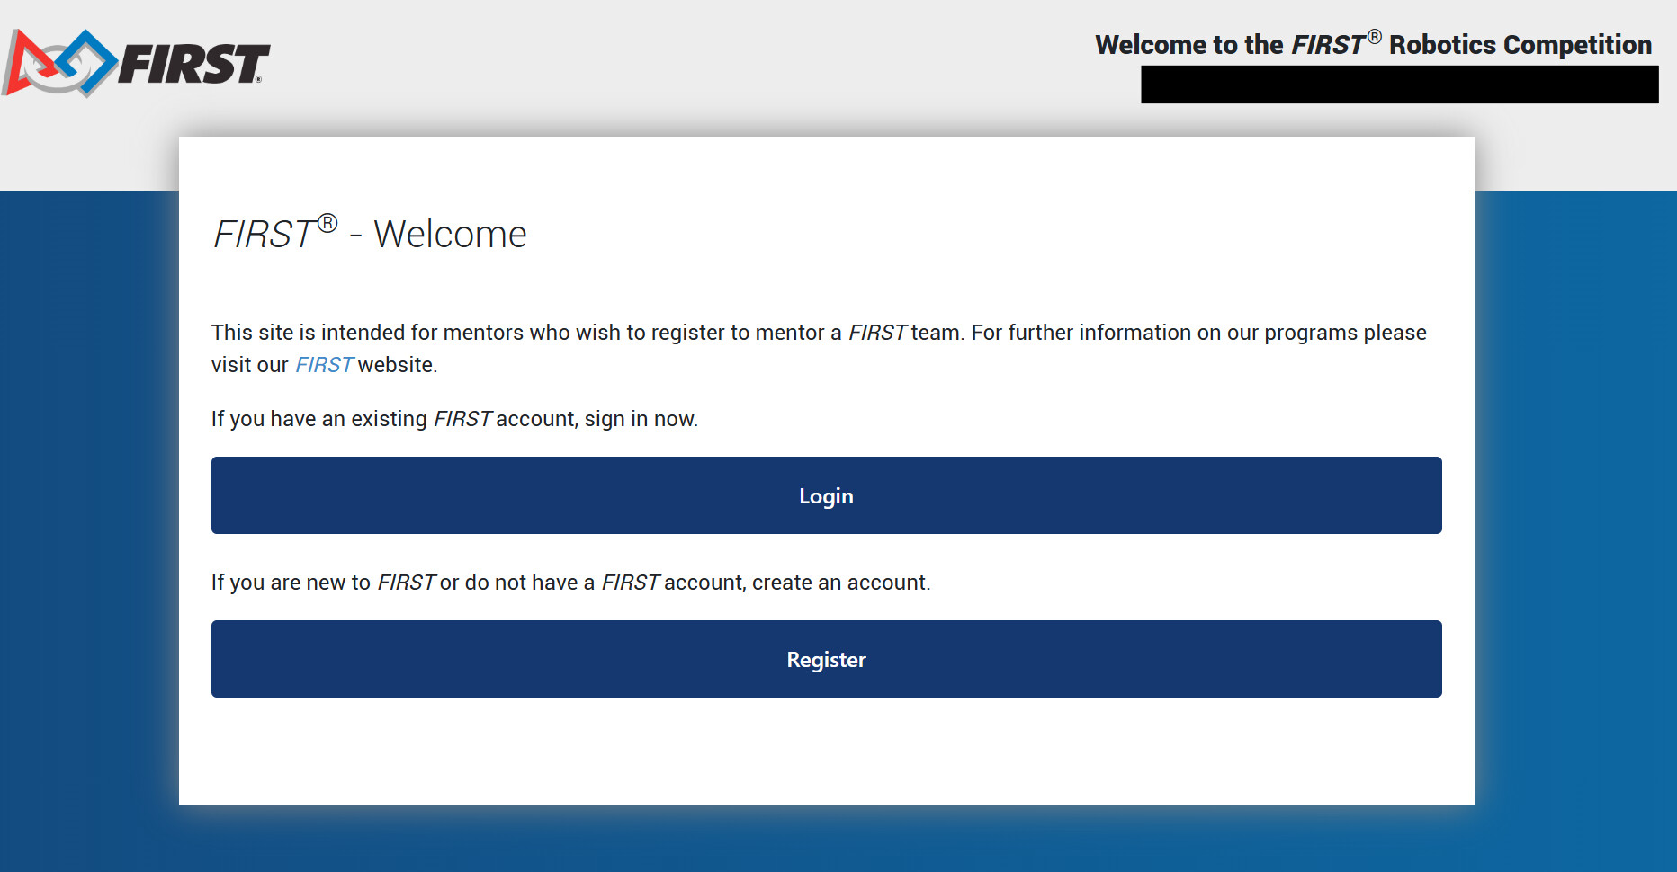The image size is (1677, 872).
Task: Open the blue FIRST website link
Action: point(324,365)
